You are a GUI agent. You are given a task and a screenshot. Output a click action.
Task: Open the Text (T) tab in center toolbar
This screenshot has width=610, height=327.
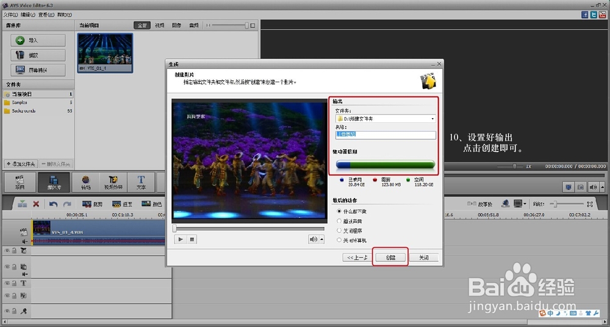point(141,182)
